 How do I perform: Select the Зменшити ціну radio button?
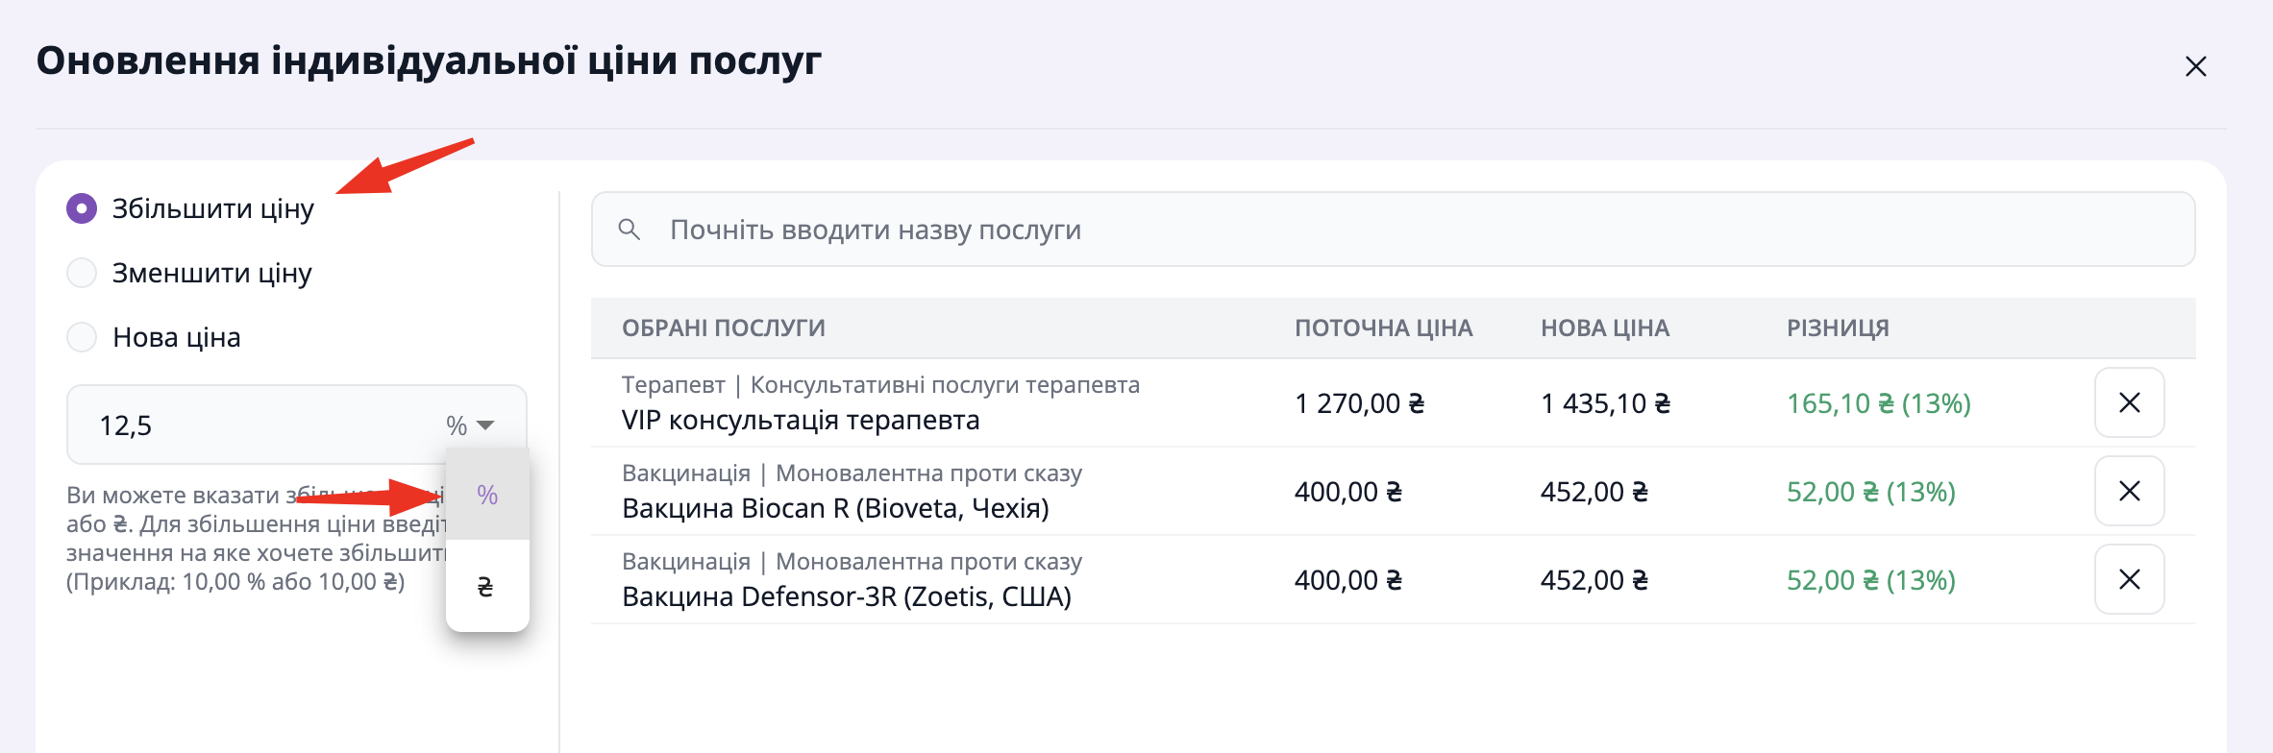pyautogui.click(x=82, y=273)
